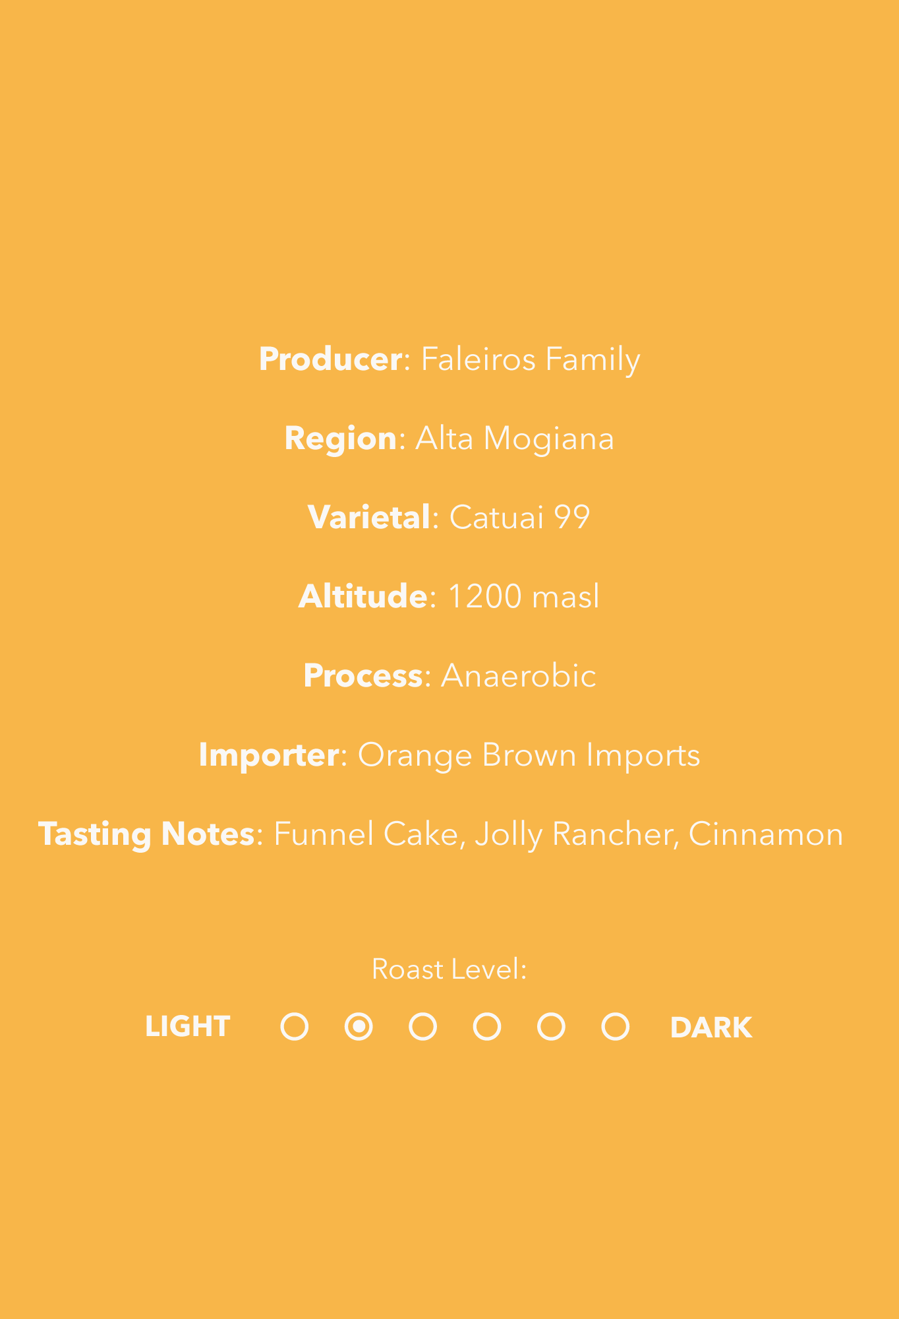The width and height of the screenshot is (899, 1319).
Task: Click the bold Tasting Notes label
Action: click(x=146, y=834)
